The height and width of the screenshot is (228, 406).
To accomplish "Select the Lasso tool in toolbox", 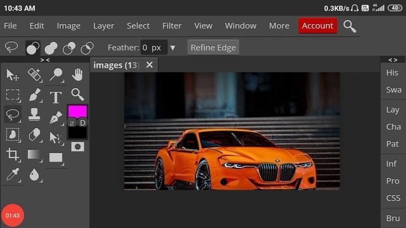I will point(13,114).
